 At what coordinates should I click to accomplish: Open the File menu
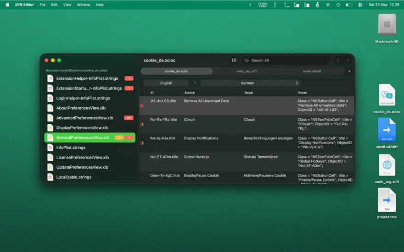tap(43, 5)
